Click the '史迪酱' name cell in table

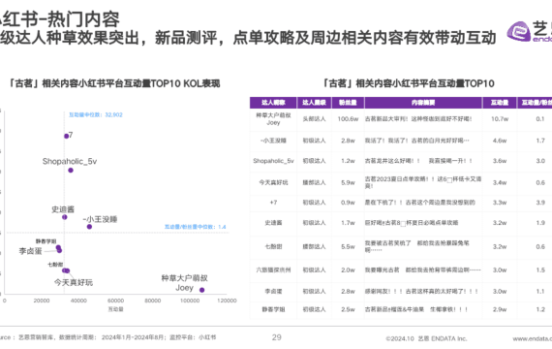(273, 223)
